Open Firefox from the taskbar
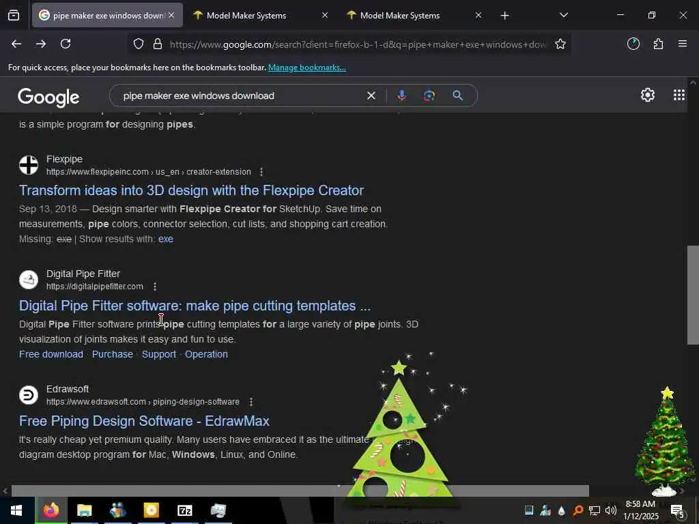This screenshot has height=524, width=699. point(51,510)
